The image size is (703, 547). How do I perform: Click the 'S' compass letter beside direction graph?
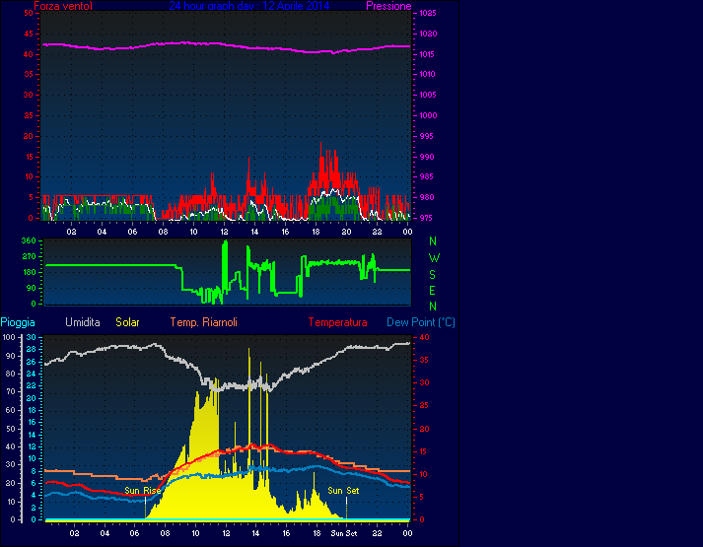pyautogui.click(x=432, y=274)
